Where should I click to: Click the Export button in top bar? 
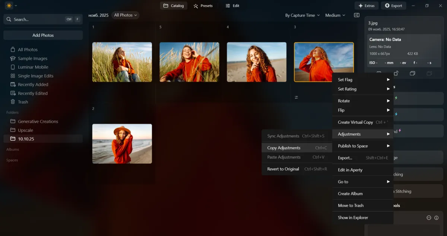pos(393,6)
